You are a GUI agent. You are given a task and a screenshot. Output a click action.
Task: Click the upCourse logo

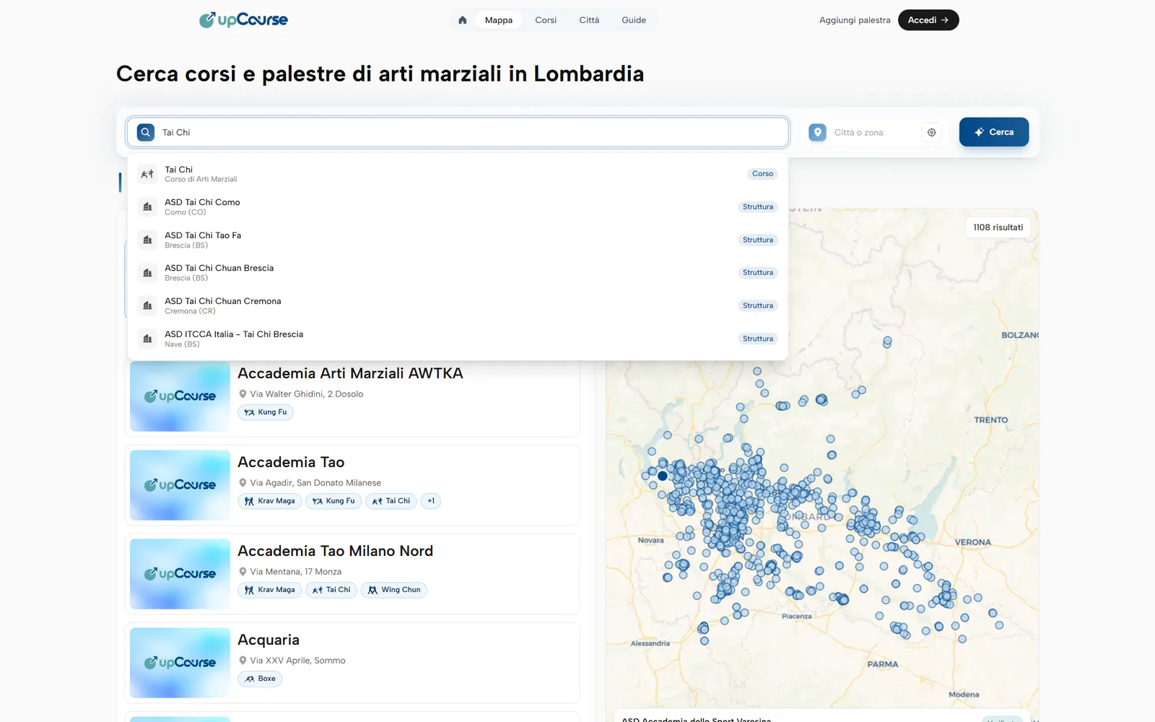(243, 20)
